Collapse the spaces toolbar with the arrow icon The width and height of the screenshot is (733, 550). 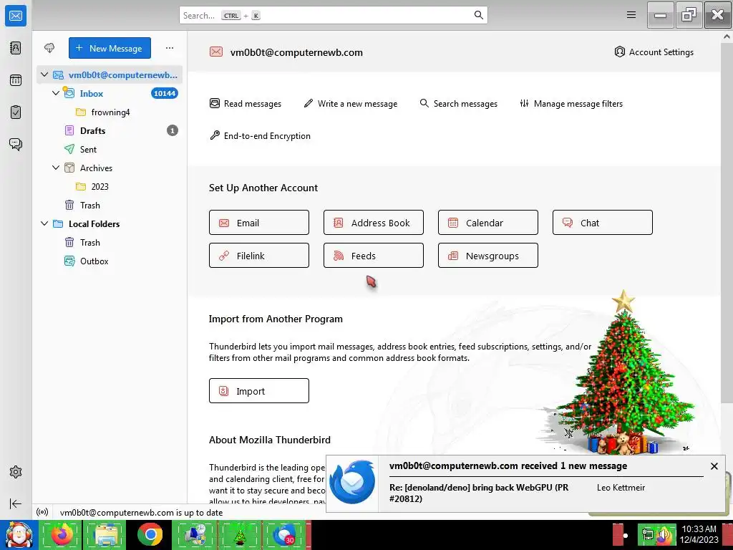[16, 503]
